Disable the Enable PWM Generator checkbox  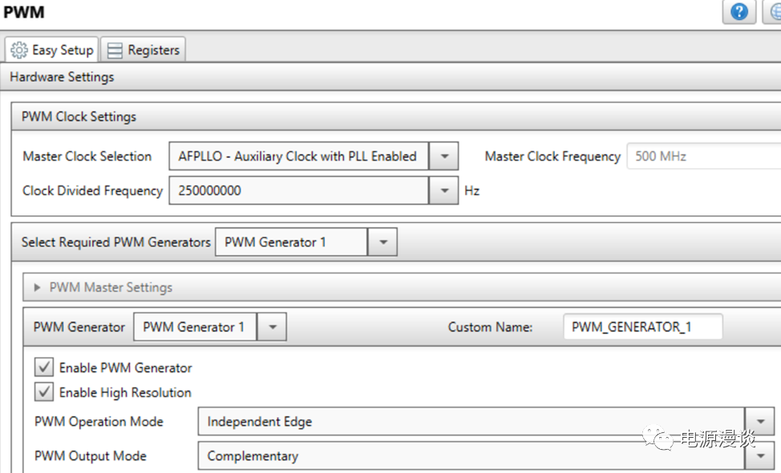click(44, 368)
